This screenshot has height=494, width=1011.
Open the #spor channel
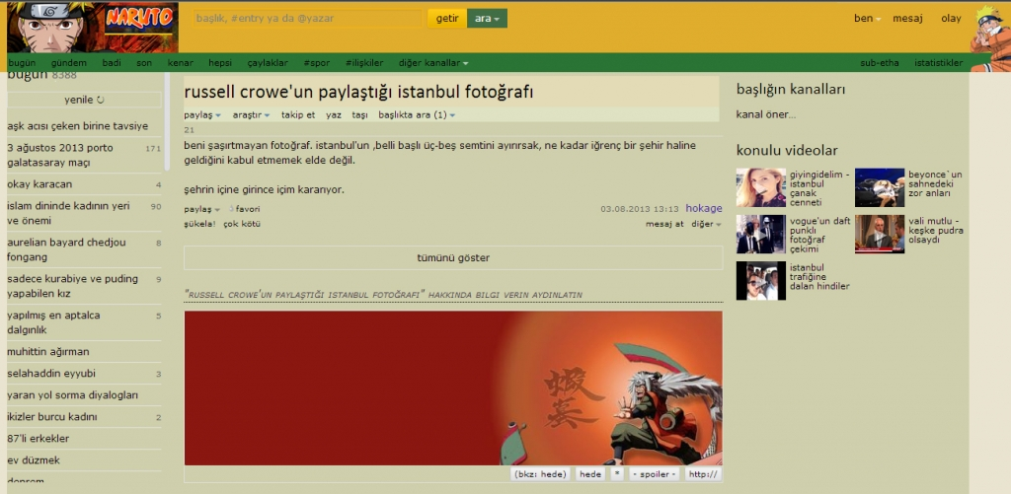pyautogui.click(x=317, y=63)
